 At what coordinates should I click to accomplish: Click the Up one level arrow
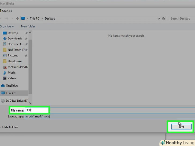(17, 19)
